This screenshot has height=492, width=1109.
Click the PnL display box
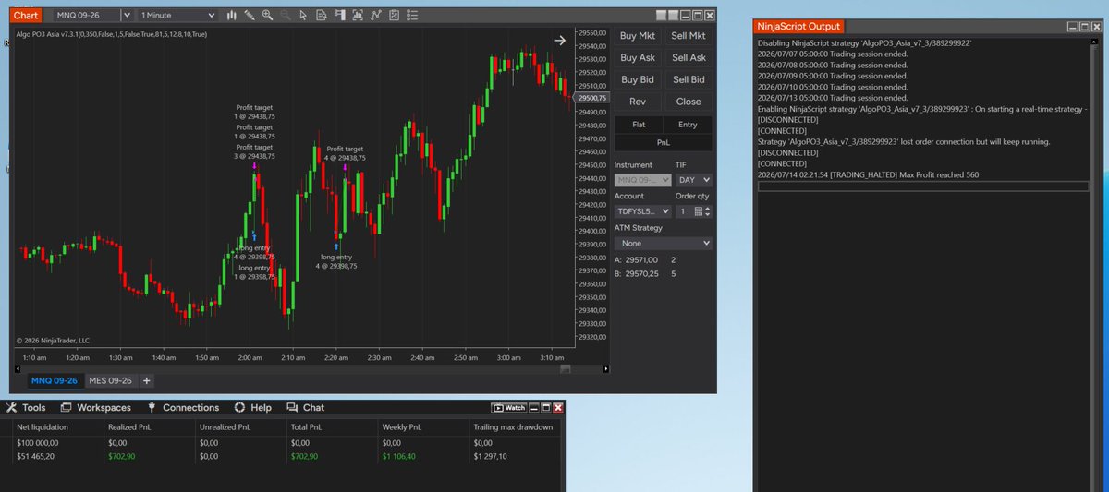coord(664,143)
